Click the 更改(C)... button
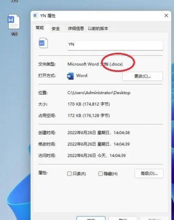 [142, 76]
